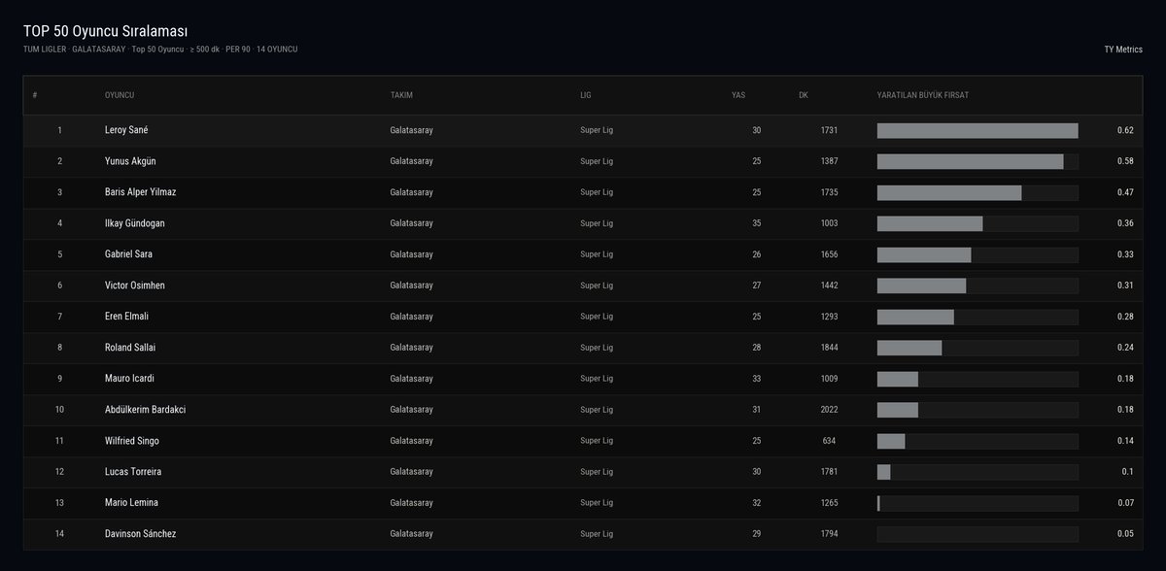This screenshot has height=571, width=1166.
Task: Select player name Yunus Akgün
Action: coord(130,161)
